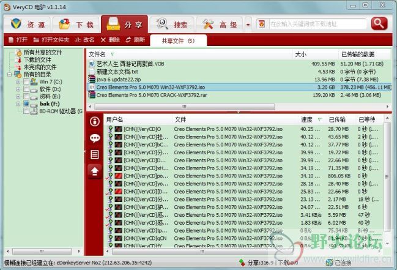The image size is (397, 270).
Task: Check the 软件 (D:) share checkbox
Action: coord(26,89)
